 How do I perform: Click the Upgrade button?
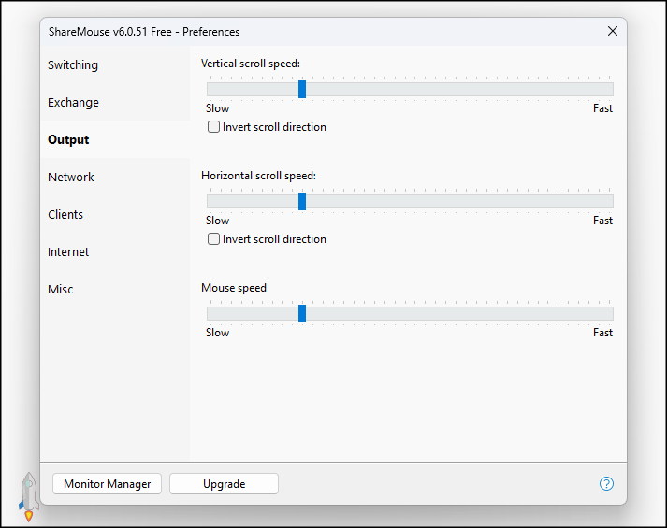[x=224, y=484]
